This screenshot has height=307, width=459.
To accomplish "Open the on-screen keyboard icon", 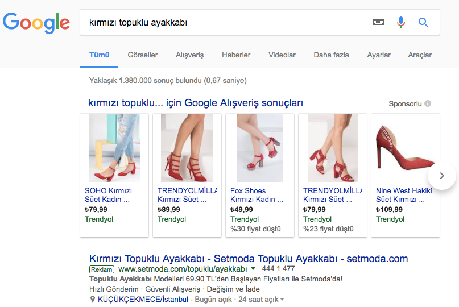I will [378, 22].
